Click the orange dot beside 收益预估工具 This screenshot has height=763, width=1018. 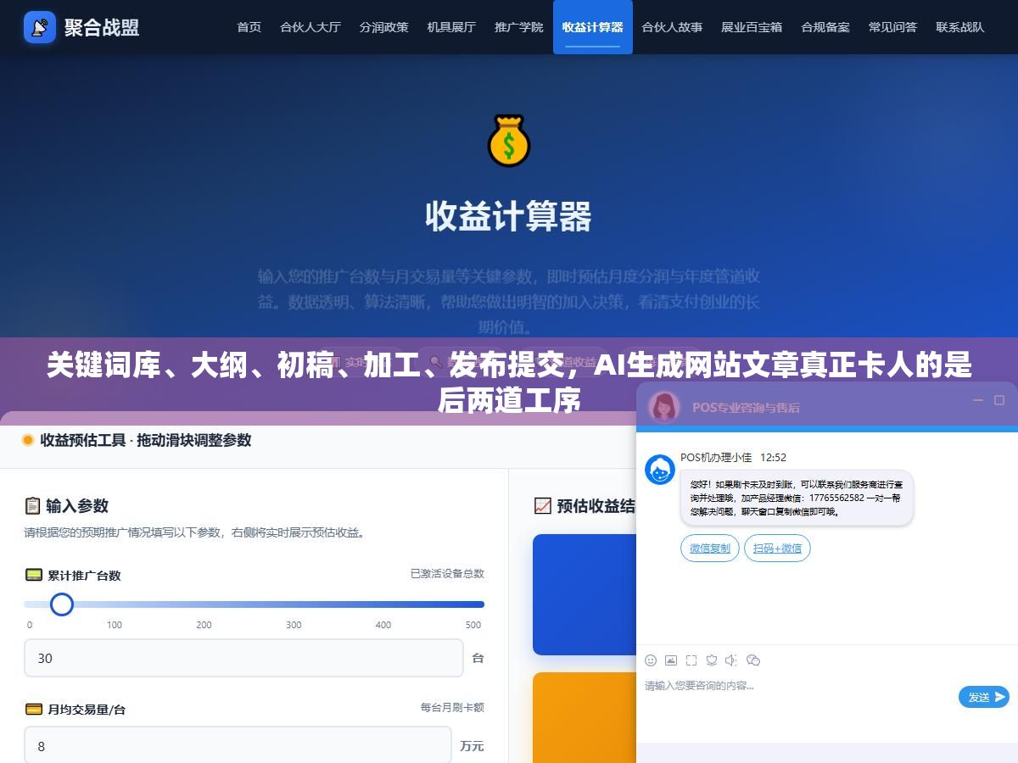point(28,440)
